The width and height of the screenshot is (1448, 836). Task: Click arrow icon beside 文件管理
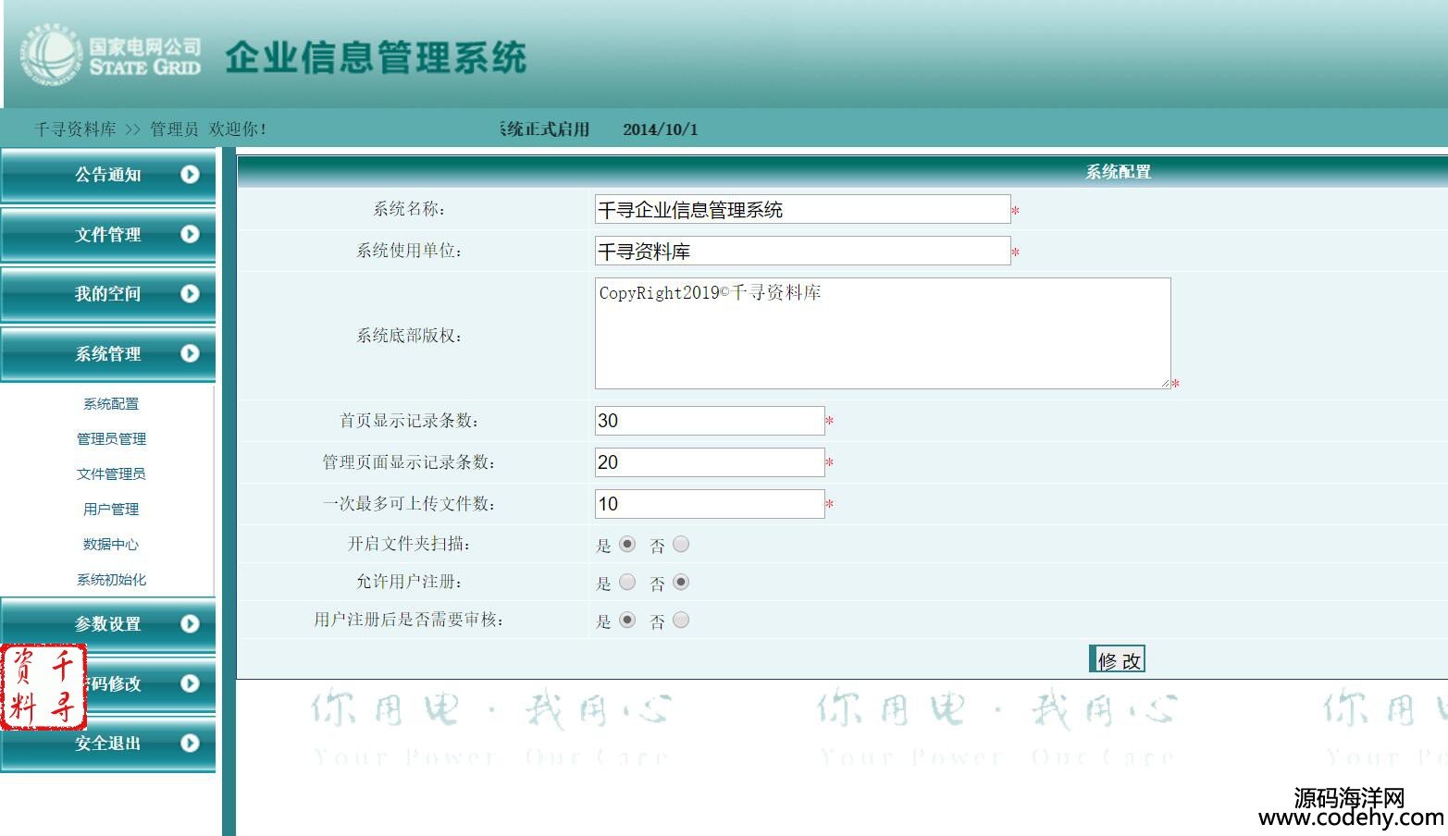(x=190, y=234)
